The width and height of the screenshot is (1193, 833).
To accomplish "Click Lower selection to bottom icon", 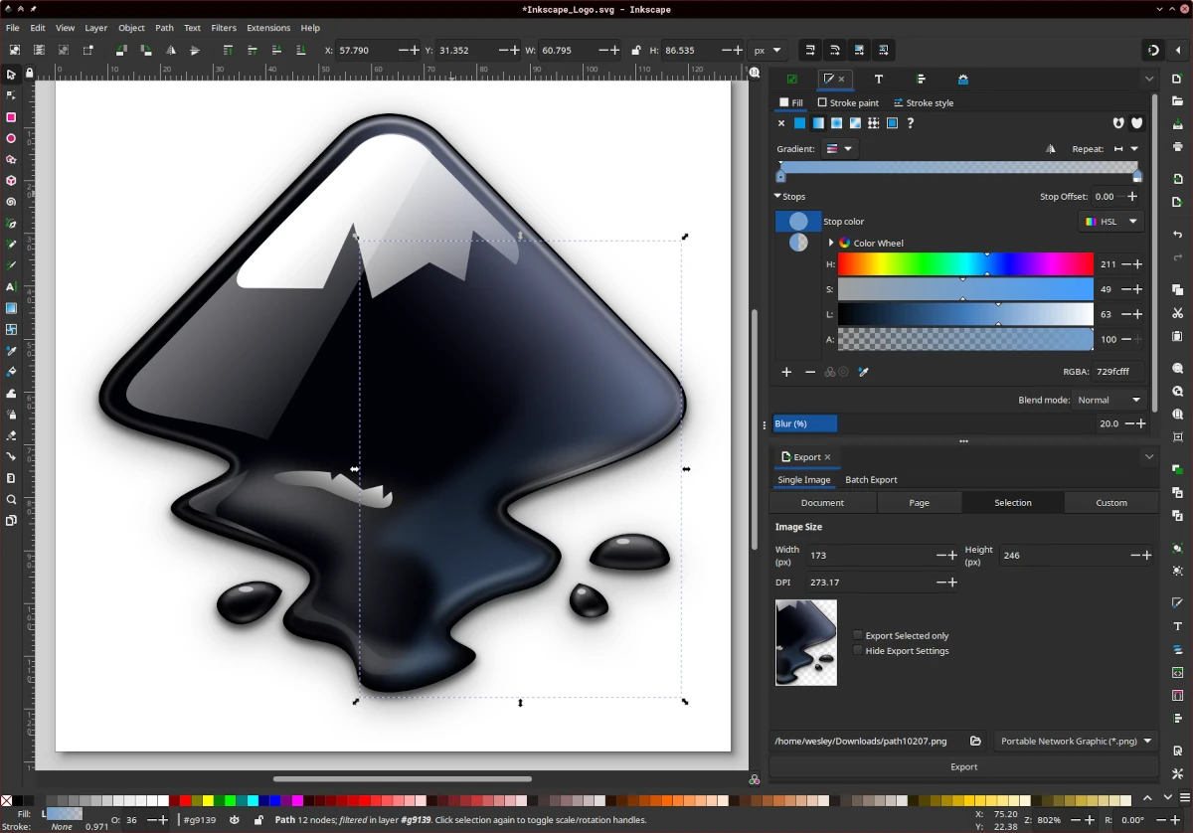I will pyautogui.click(x=300, y=50).
